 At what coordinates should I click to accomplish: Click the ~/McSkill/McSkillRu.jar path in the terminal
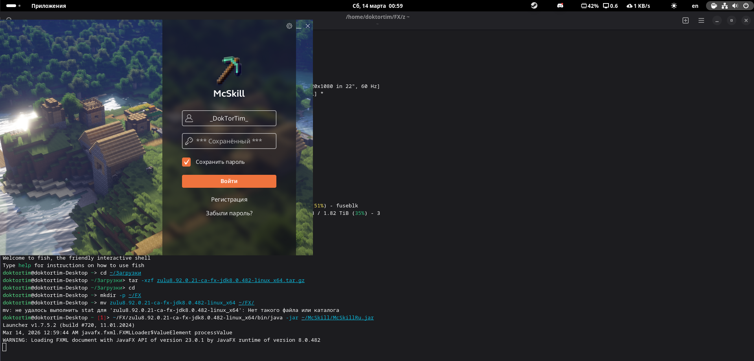click(x=338, y=318)
